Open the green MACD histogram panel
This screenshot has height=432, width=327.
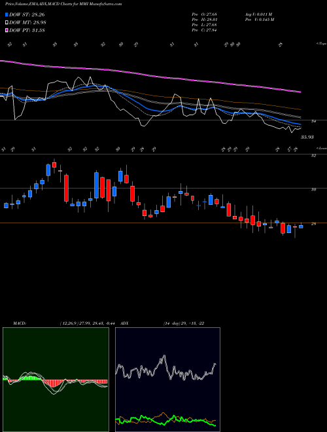[x=56, y=380]
